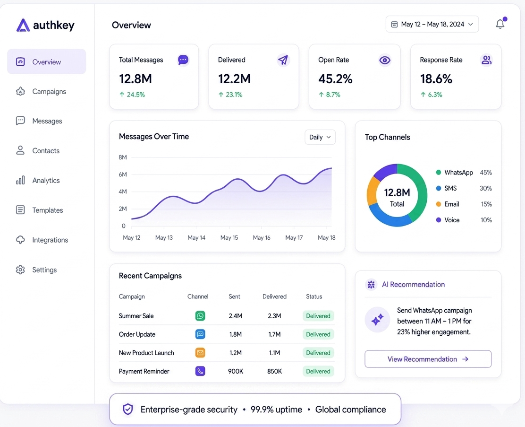Click the Payment Reminder campaign name
This screenshot has height=427, width=525.
pos(144,371)
